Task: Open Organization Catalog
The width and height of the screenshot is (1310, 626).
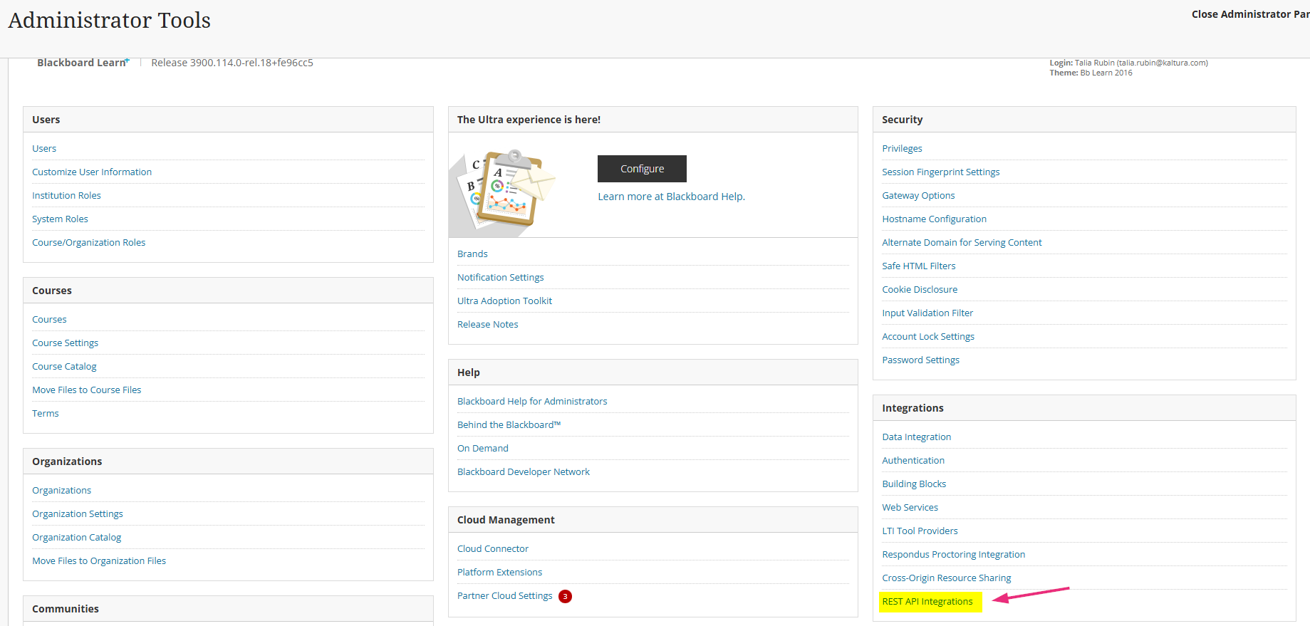Action: 76,537
